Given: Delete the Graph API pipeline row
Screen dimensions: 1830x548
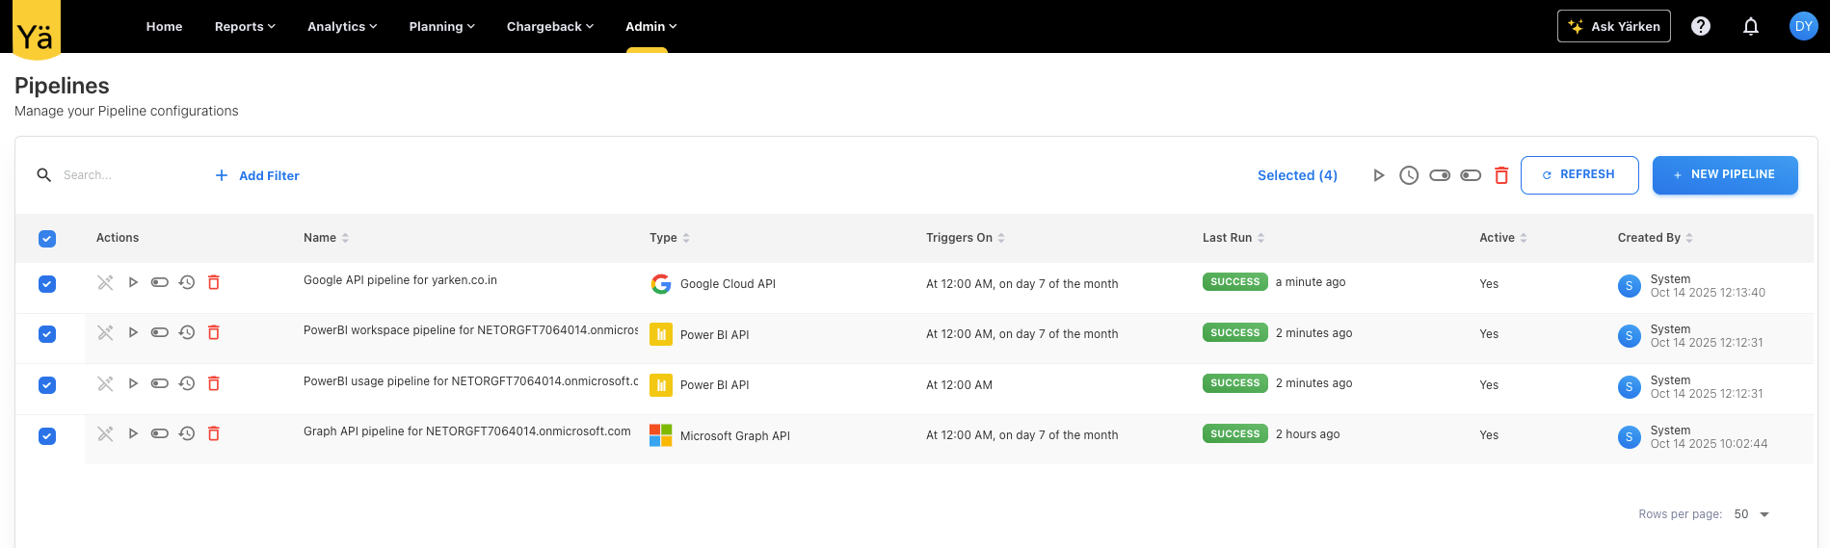Looking at the screenshot, I should [214, 433].
